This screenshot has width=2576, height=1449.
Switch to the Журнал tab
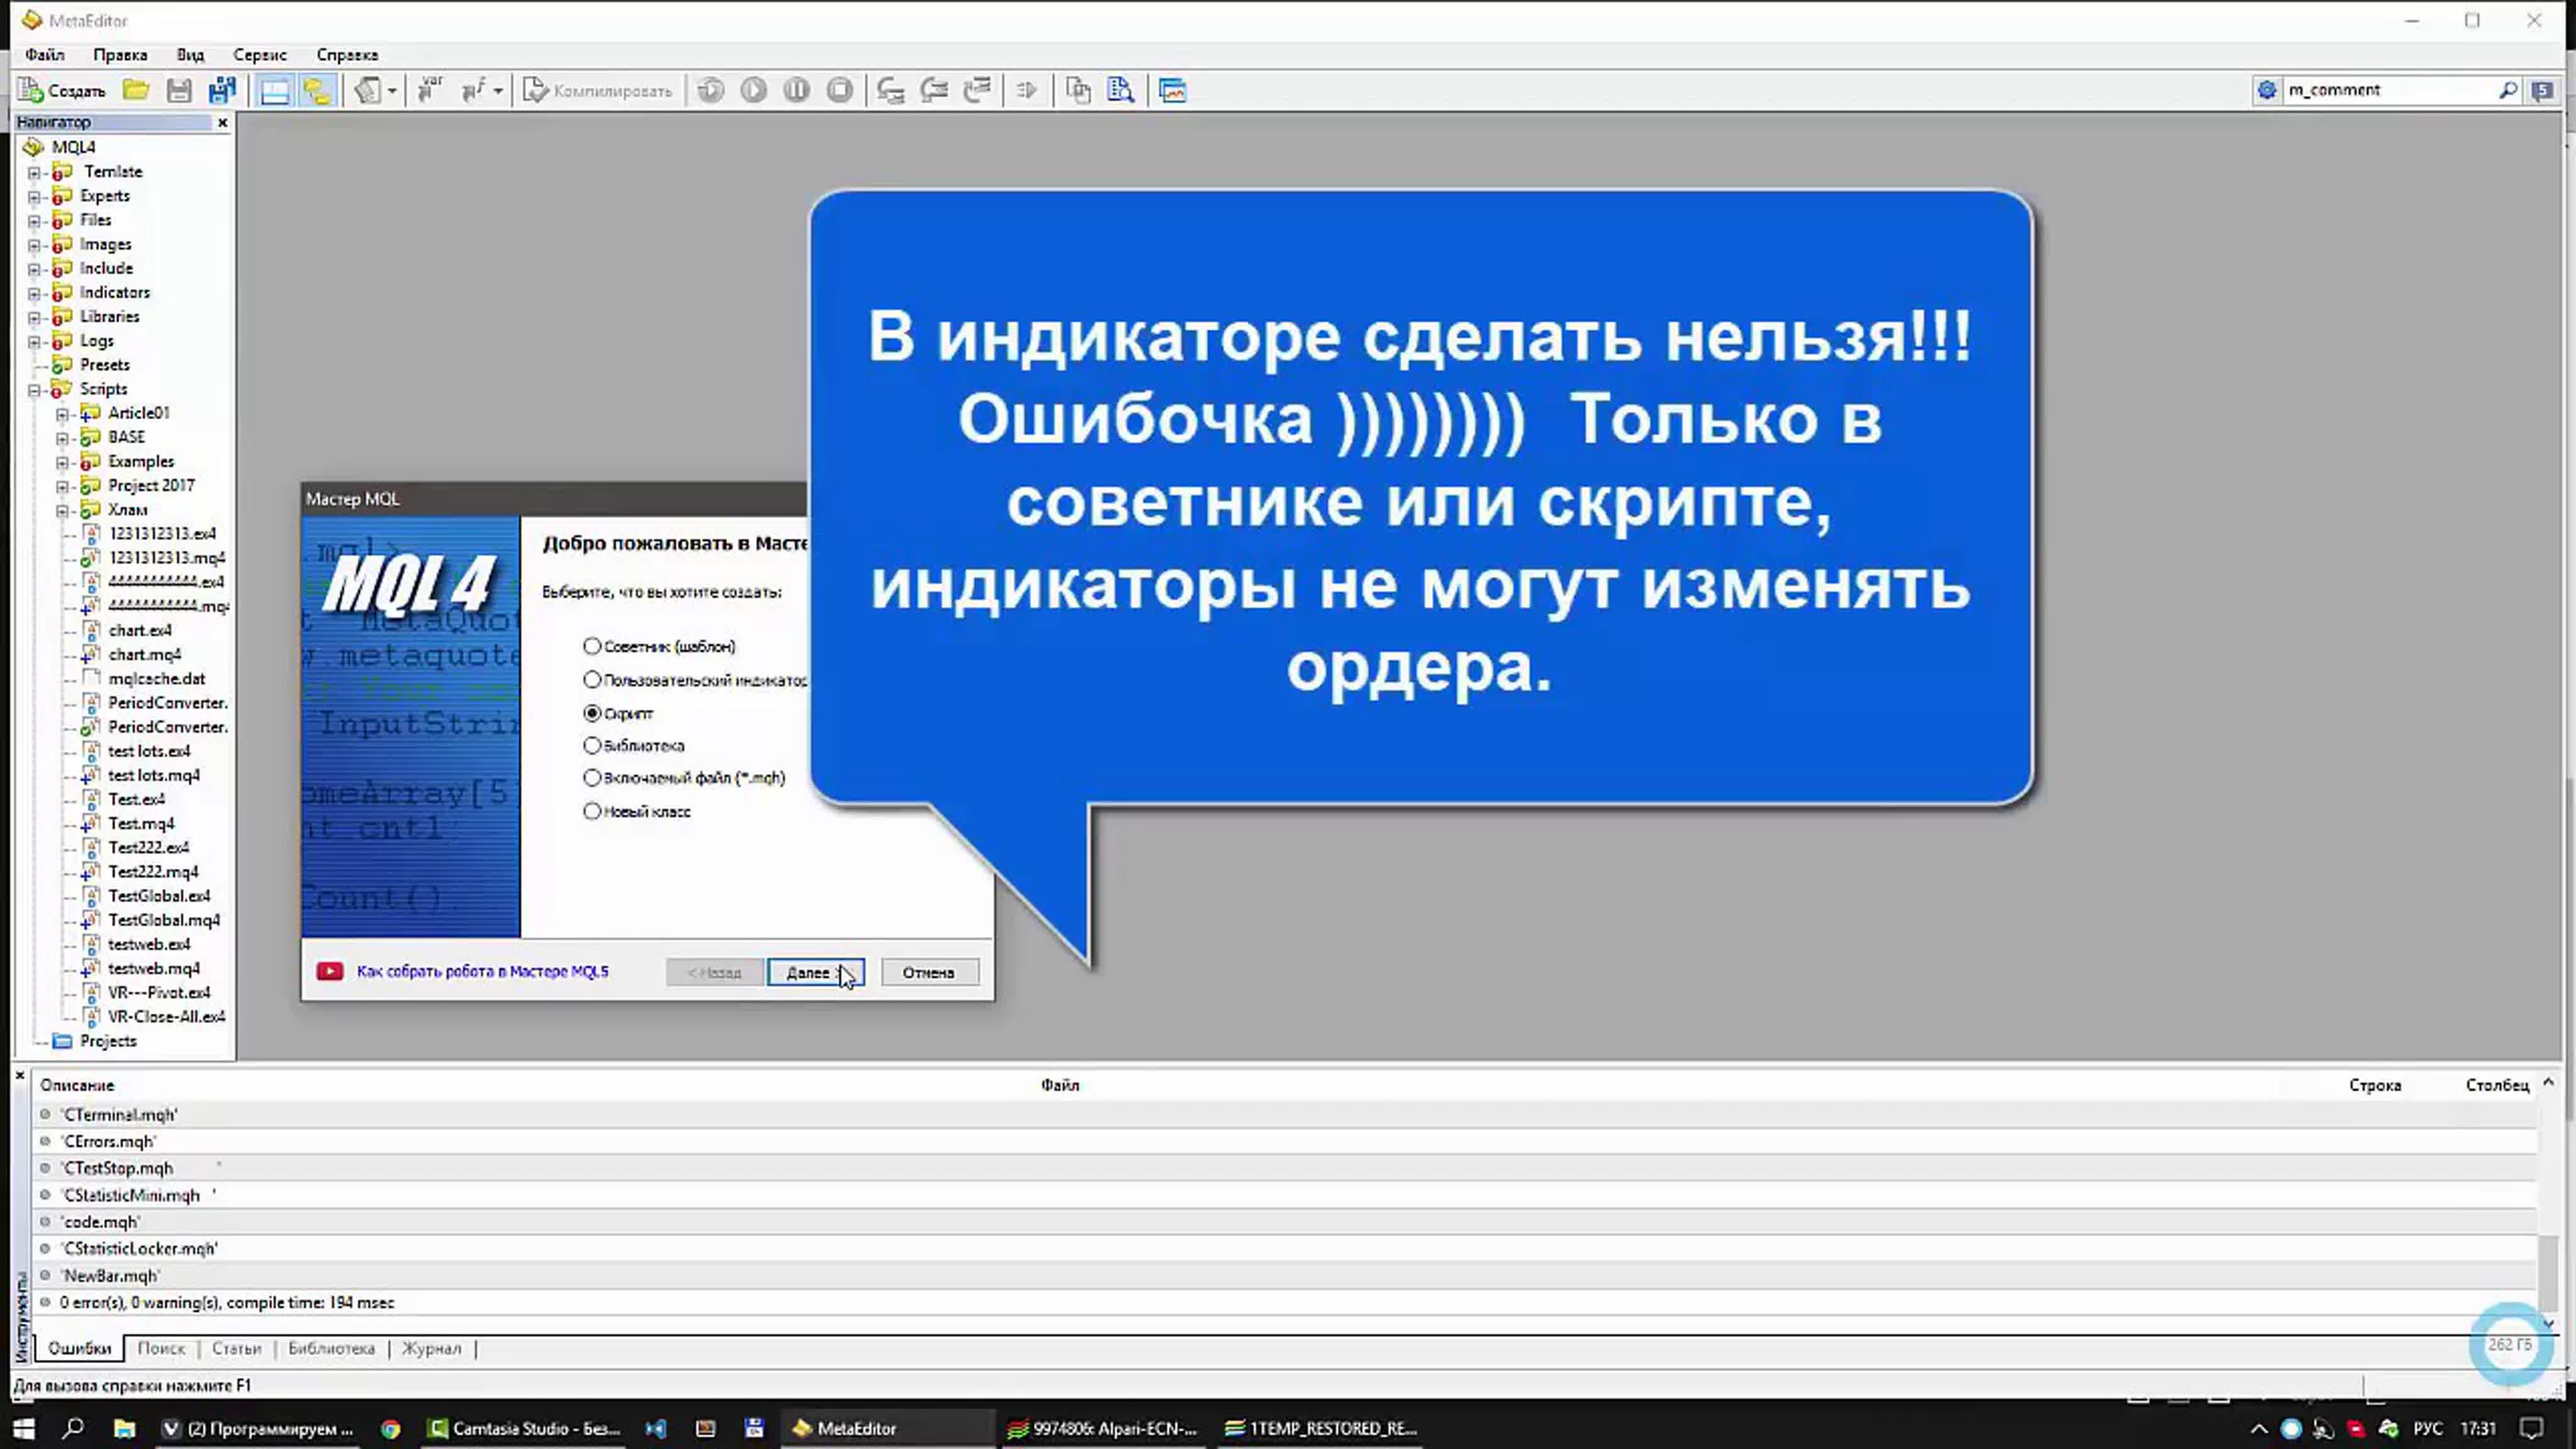coord(431,1348)
